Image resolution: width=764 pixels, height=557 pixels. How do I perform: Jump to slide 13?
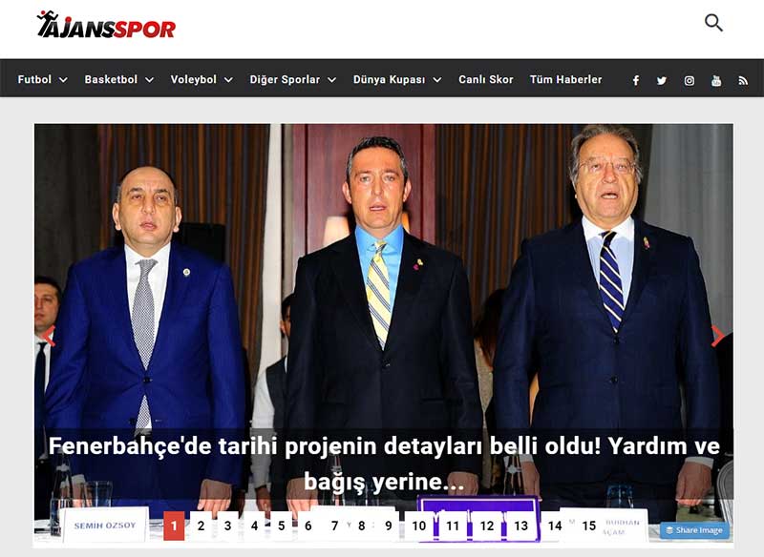coord(520,526)
